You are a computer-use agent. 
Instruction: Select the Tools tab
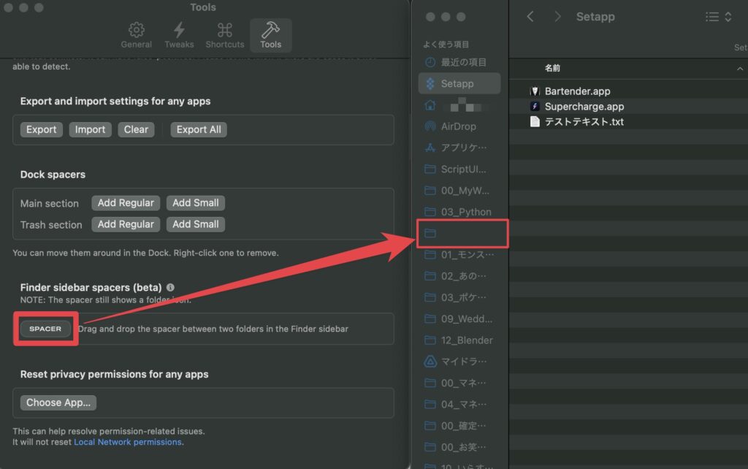pyautogui.click(x=270, y=35)
